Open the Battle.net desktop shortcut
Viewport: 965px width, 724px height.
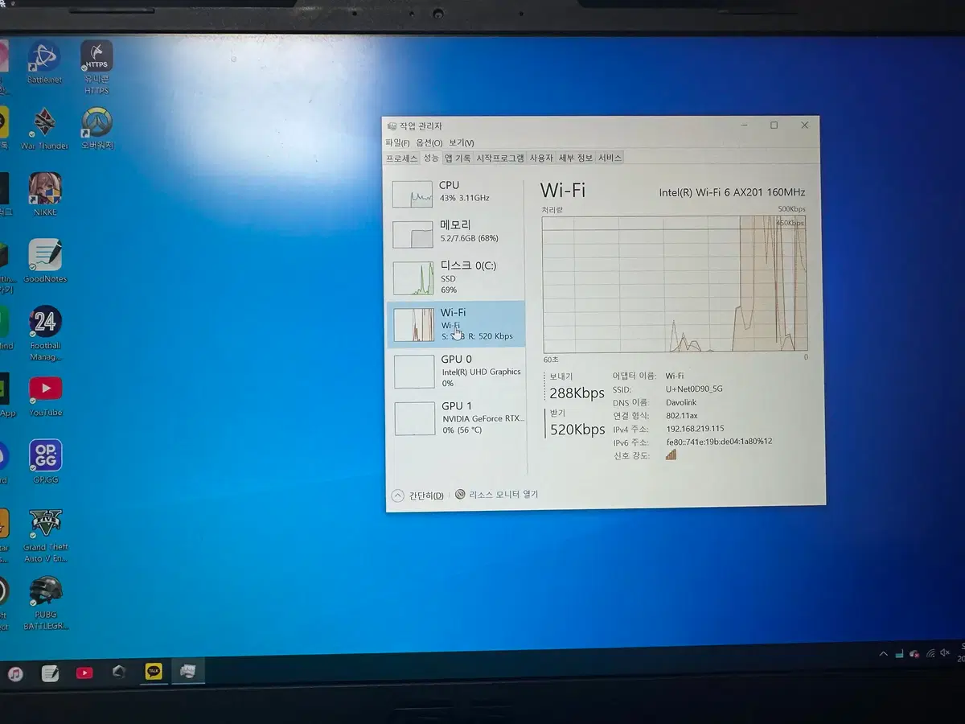click(x=44, y=62)
